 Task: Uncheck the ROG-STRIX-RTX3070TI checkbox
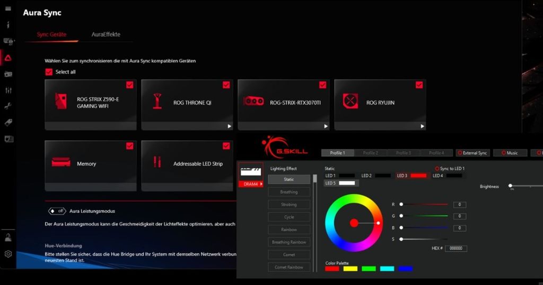click(322, 85)
